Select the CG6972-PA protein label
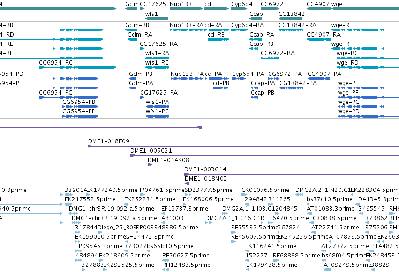Screen dimensions: 399x272 coord(285,74)
